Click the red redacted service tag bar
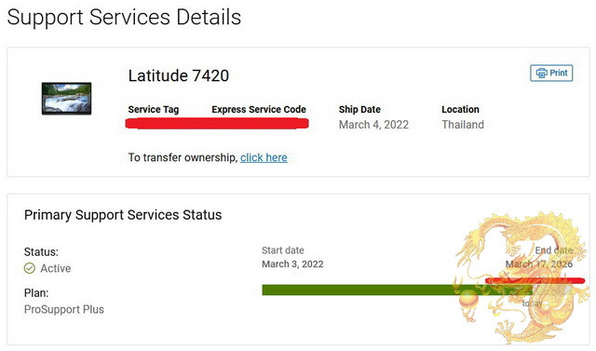Image resolution: width=596 pixels, height=351 pixels. [217, 124]
